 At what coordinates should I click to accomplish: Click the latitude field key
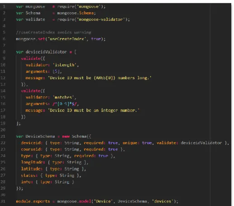31,169
